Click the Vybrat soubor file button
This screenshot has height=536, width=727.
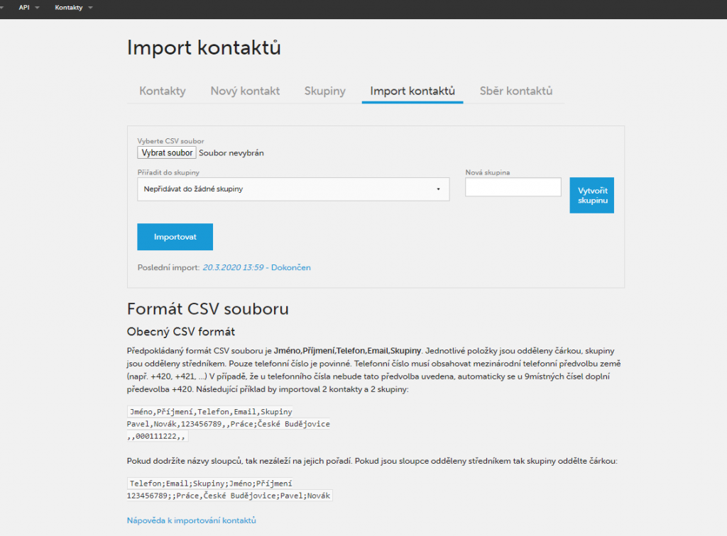click(x=167, y=152)
